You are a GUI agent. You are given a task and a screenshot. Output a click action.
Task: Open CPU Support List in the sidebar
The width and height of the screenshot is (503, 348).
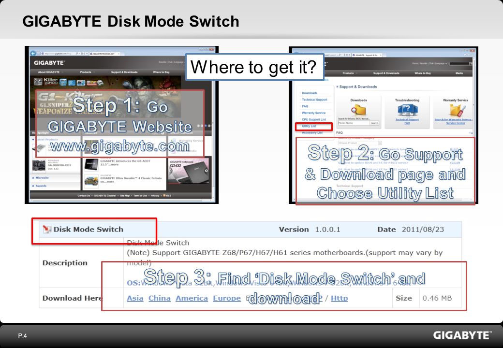pos(314,119)
